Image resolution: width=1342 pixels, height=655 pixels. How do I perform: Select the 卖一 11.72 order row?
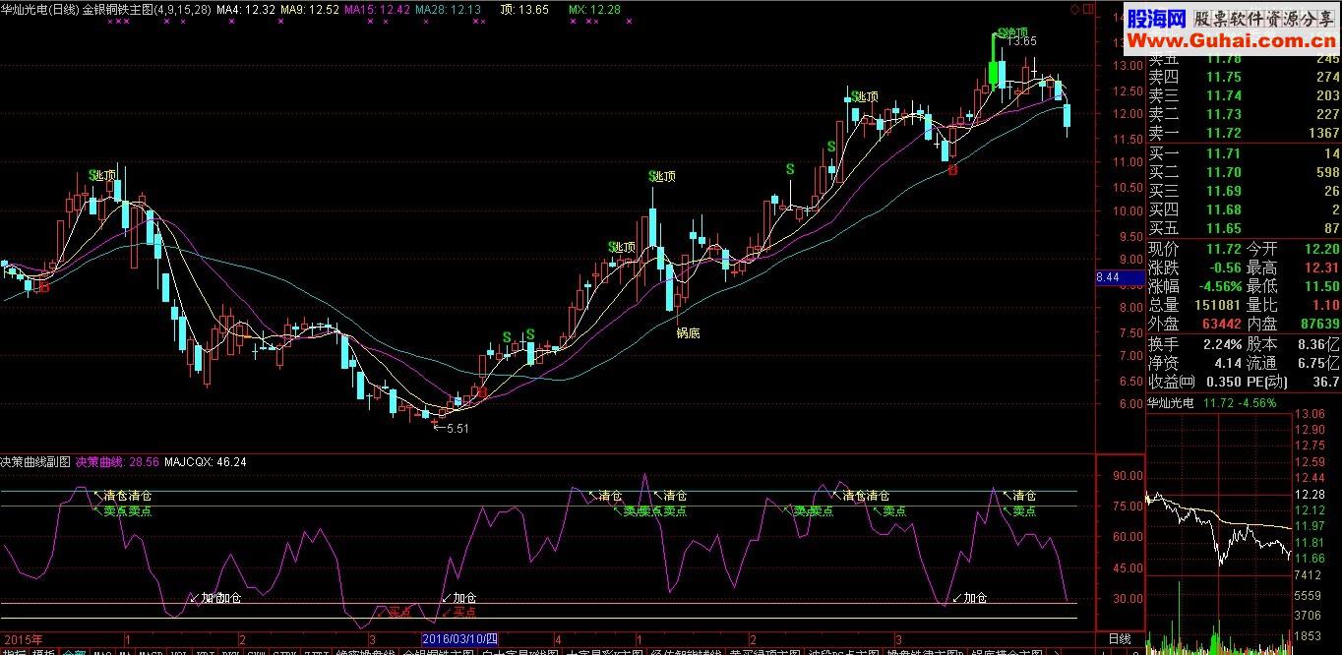point(1244,133)
